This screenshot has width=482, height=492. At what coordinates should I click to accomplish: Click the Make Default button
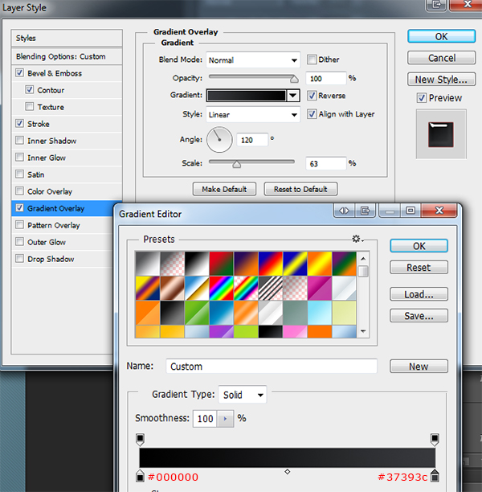pyautogui.click(x=224, y=189)
